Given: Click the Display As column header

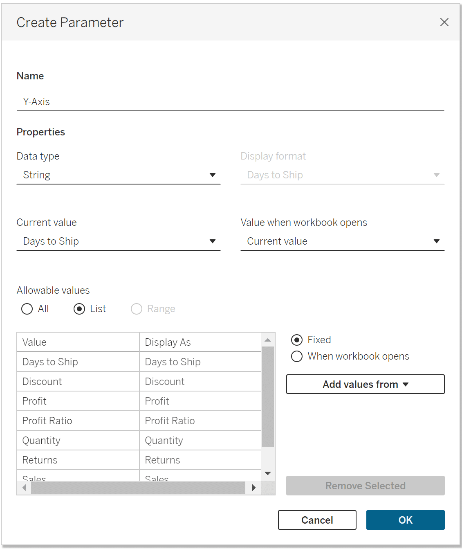Looking at the screenshot, I should [200, 342].
